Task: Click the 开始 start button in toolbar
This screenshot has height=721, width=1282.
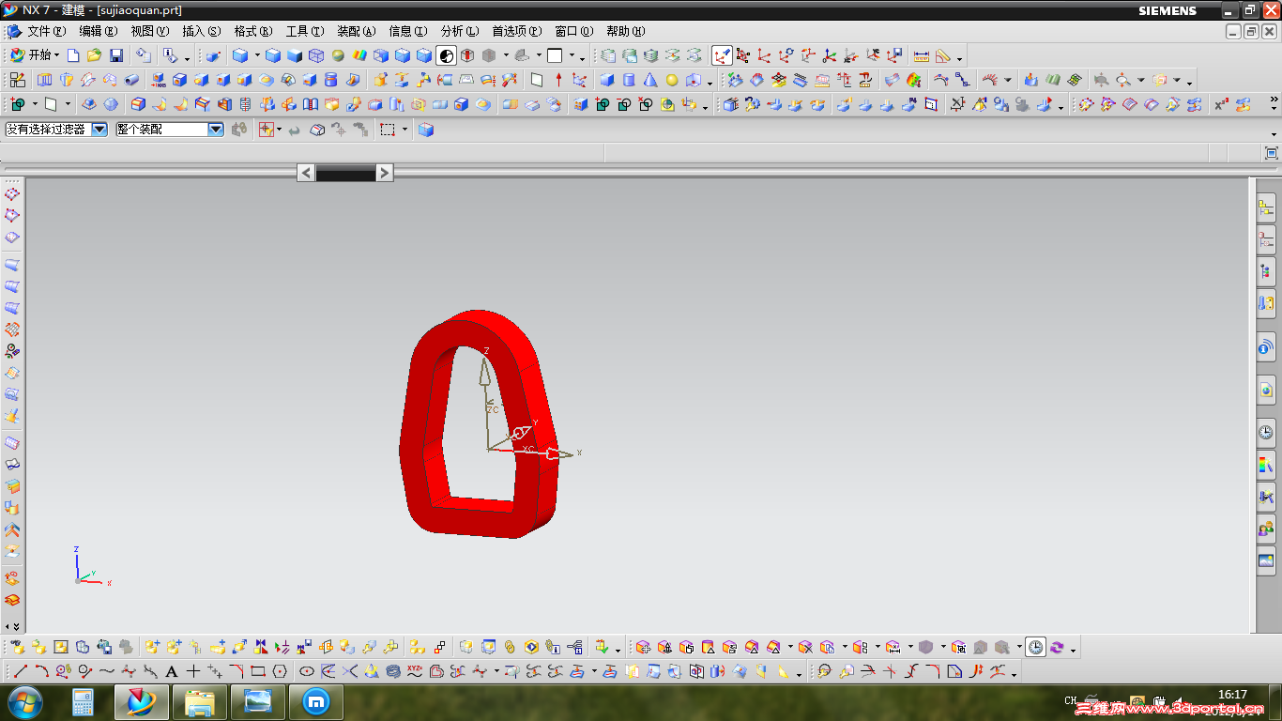Action: (35, 55)
